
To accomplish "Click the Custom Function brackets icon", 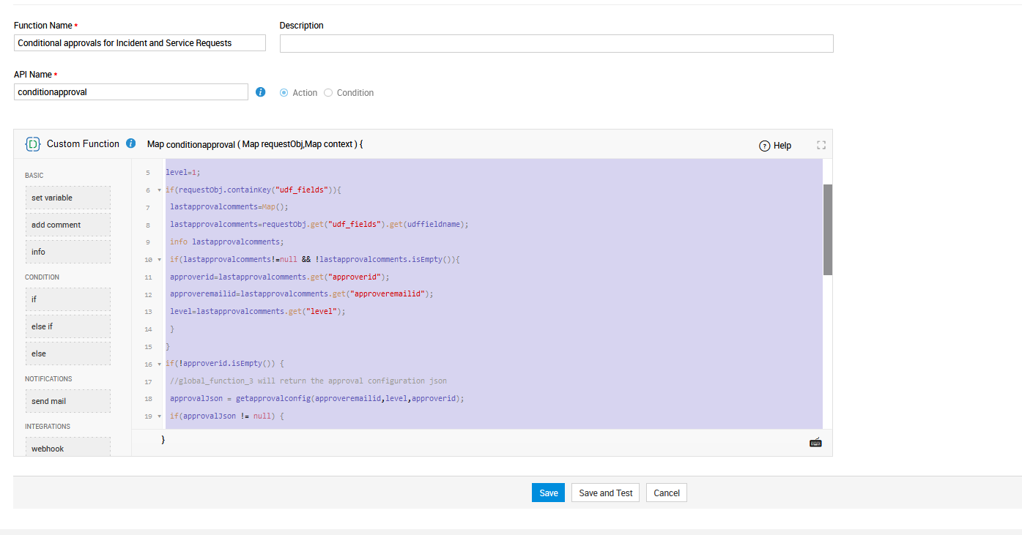I will (32, 144).
